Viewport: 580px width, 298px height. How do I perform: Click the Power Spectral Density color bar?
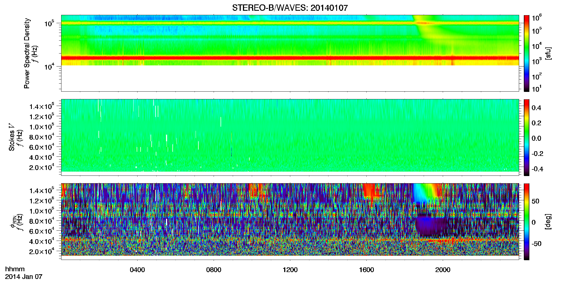point(526,53)
